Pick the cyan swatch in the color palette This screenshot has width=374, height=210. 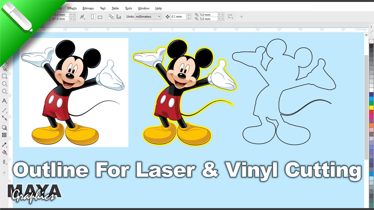tap(371, 99)
